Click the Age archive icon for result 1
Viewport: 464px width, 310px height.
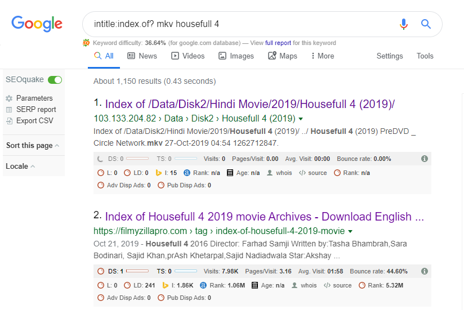tap(230, 173)
